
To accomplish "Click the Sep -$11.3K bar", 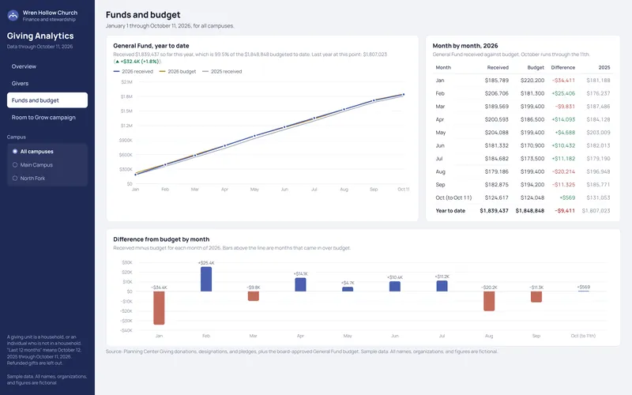I will pyautogui.click(x=536, y=297).
